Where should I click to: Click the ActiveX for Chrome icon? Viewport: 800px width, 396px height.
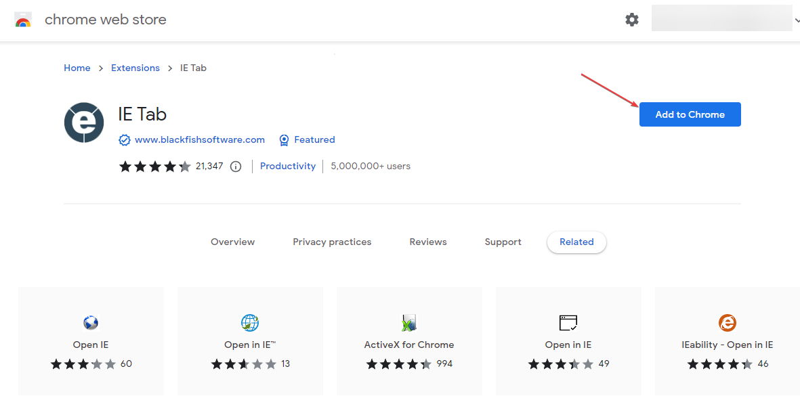pos(408,323)
